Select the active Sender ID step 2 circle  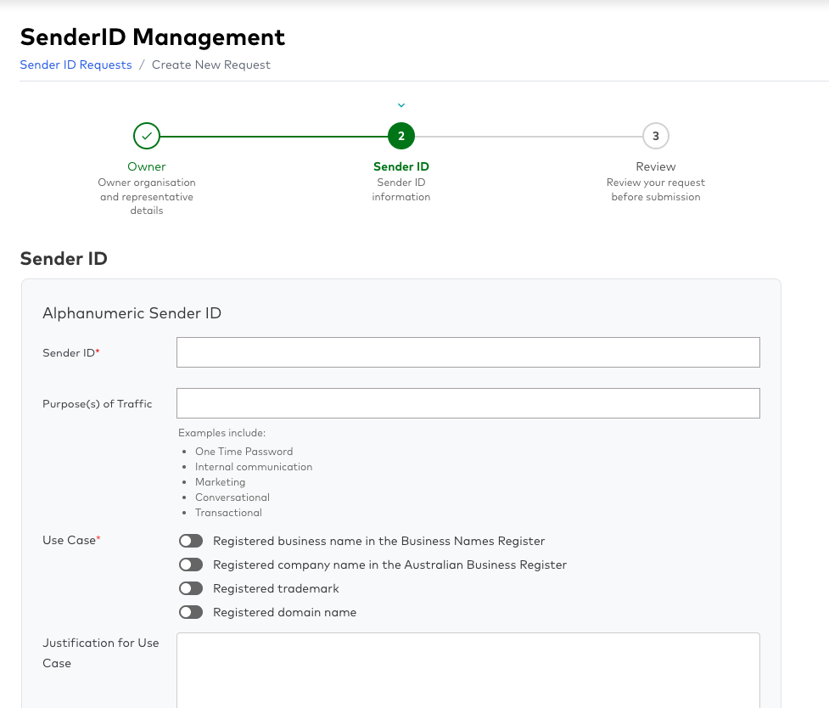(400, 136)
